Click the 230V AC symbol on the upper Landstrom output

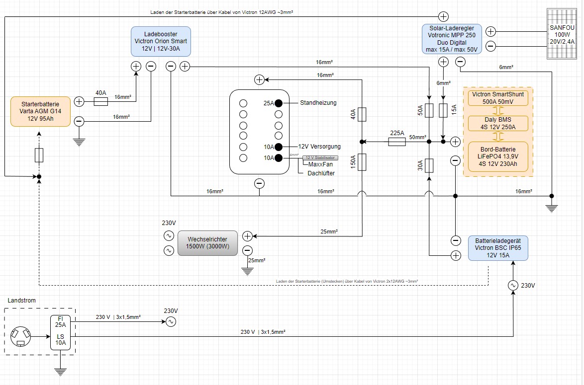(171, 321)
